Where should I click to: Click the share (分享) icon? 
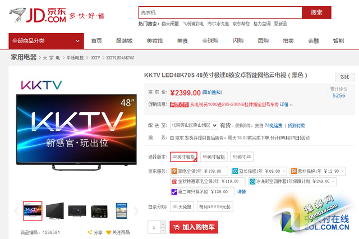click(90, 232)
